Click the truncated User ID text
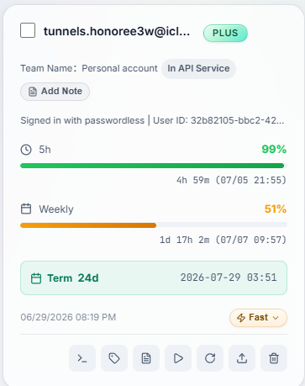Image resolution: width=305 pixels, height=386 pixels. 218,120
